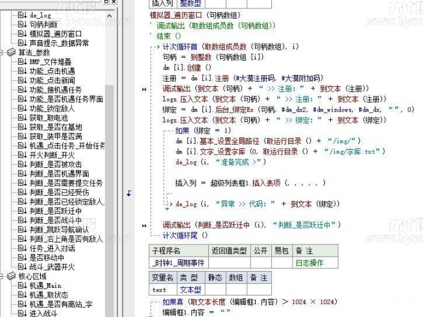
Task: Click the code line 句柄 = 到整数 (句柄数组 [i])
Action: (213, 57)
